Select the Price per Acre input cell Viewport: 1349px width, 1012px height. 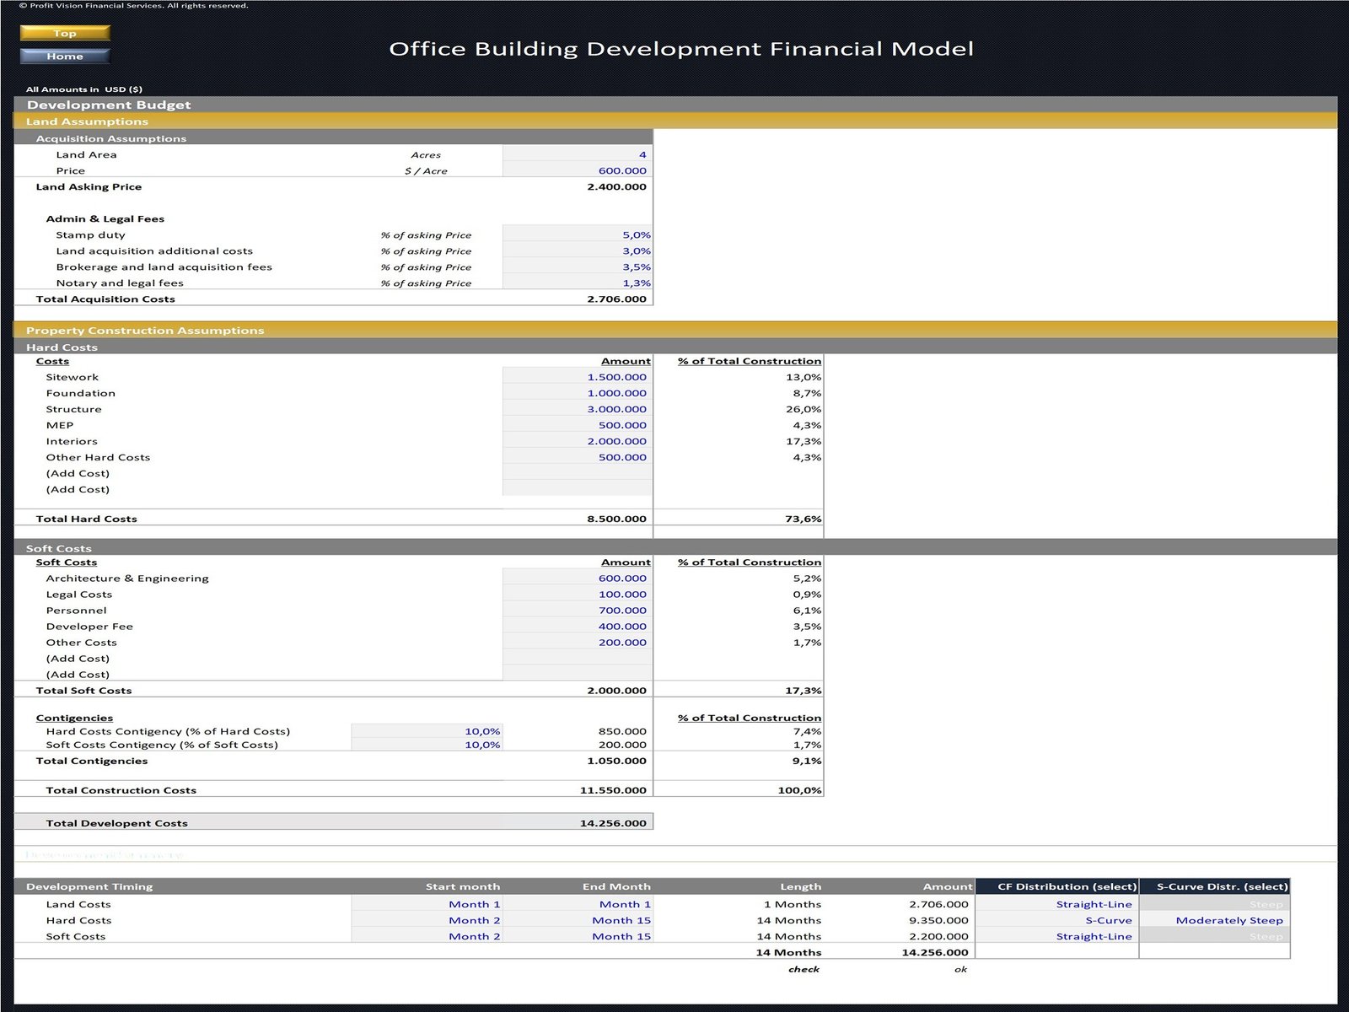click(578, 170)
